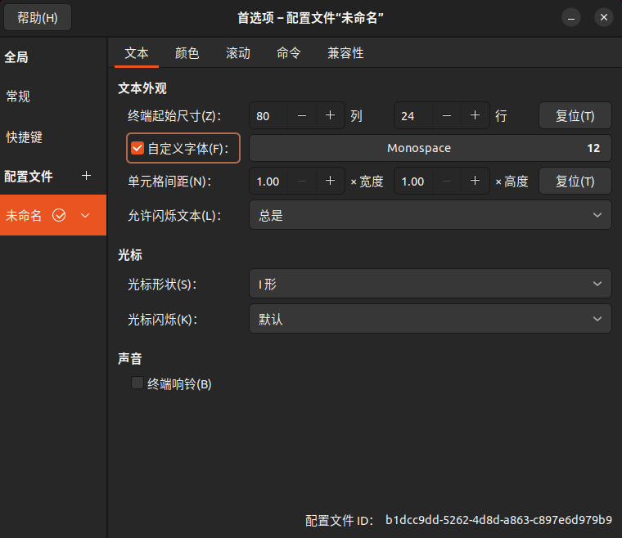Open the 光标闪烁 dropdown
This screenshot has height=538, width=622.
(430, 319)
